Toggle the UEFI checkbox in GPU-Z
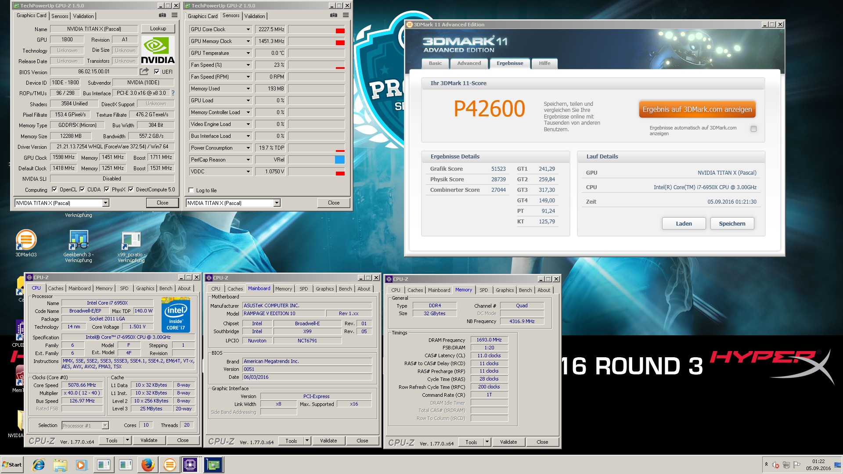Viewport: 843px width, 474px height. 157,72
